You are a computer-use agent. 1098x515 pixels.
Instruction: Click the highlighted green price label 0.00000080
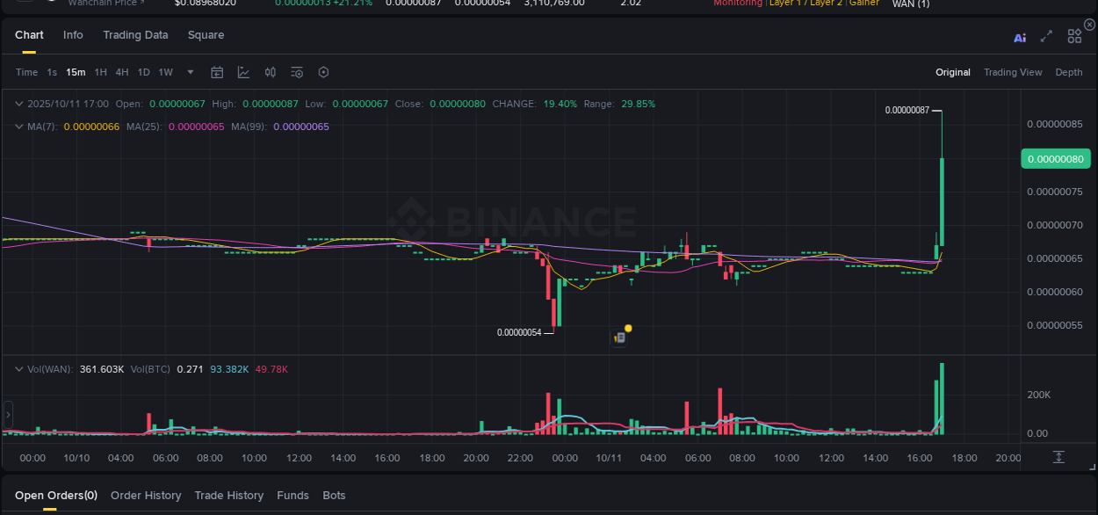point(1055,158)
